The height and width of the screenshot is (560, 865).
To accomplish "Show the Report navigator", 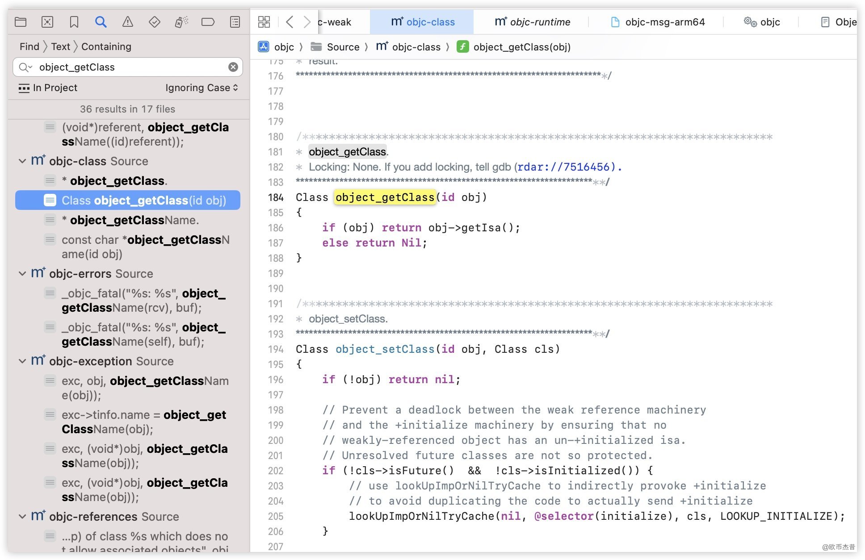I will tap(235, 22).
